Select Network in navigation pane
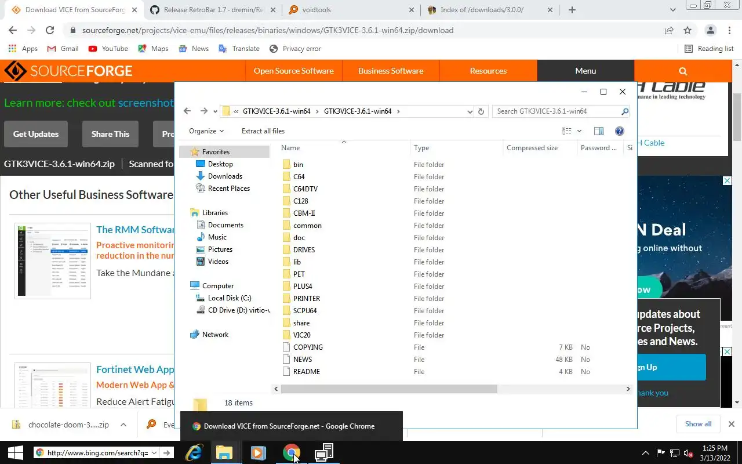 pos(215,335)
